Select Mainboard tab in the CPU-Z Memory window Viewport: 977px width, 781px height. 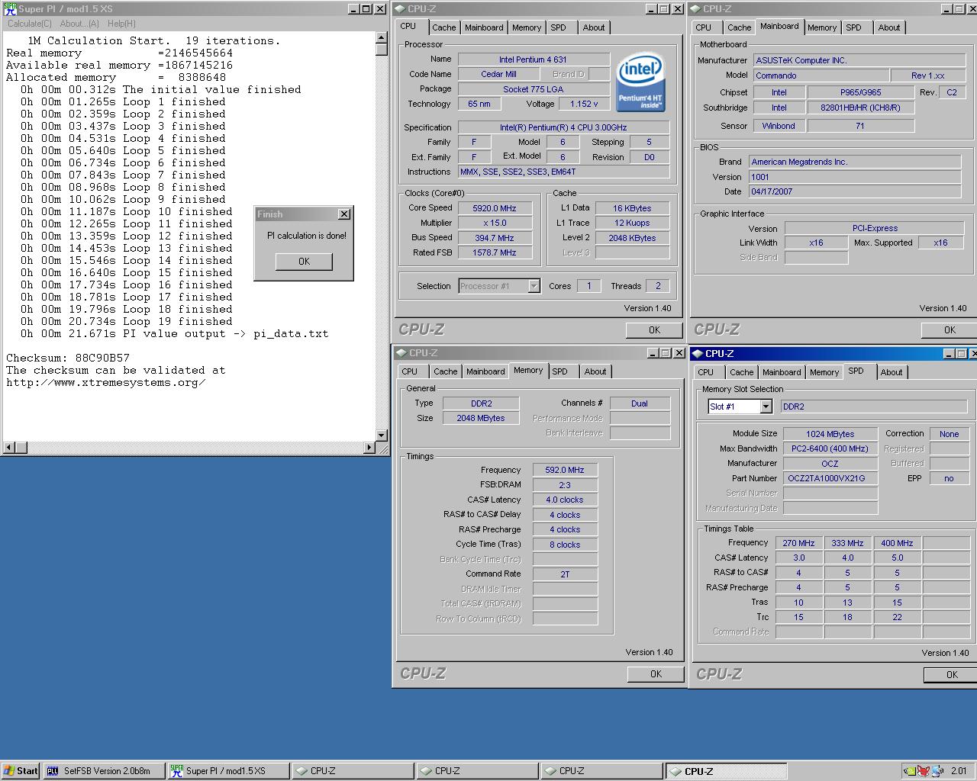point(485,371)
